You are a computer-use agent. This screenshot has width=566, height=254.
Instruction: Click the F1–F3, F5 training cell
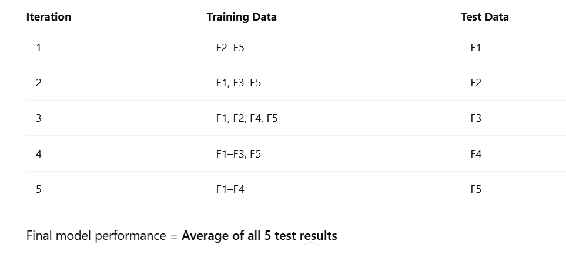[238, 154]
